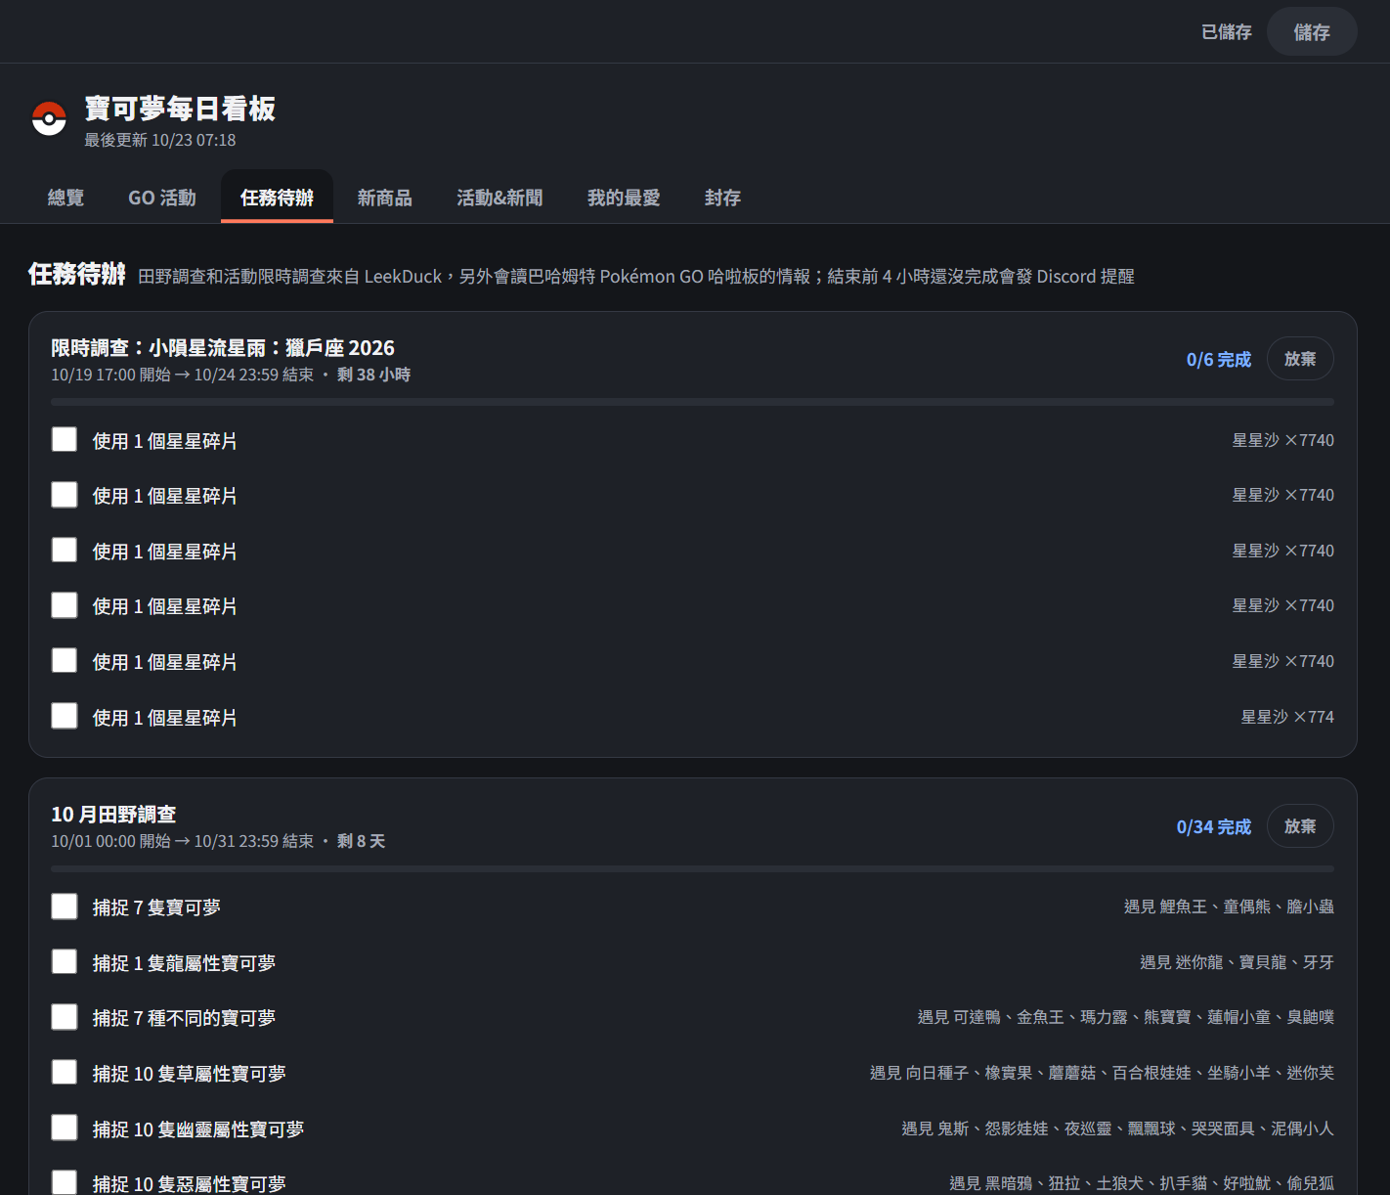
Task: Tick the 使用 1 個星星碎片 checkbox with 星星沙 ×774 reward
Action: [x=65, y=716]
